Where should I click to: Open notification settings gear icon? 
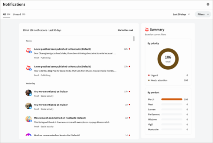[208, 4]
